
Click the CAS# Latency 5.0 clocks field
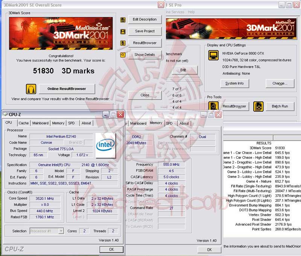coord(171,177)
